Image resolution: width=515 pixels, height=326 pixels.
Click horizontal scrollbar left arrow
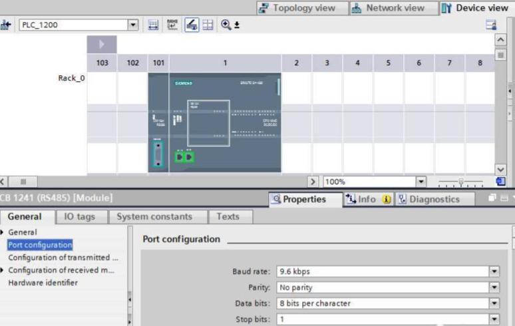(x=3, y=182)
